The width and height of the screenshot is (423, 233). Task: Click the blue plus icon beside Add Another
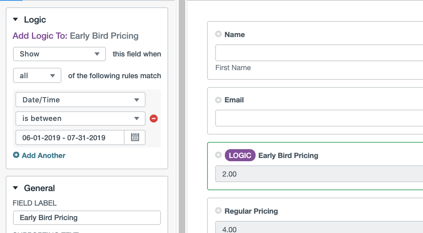pos(16,155)
